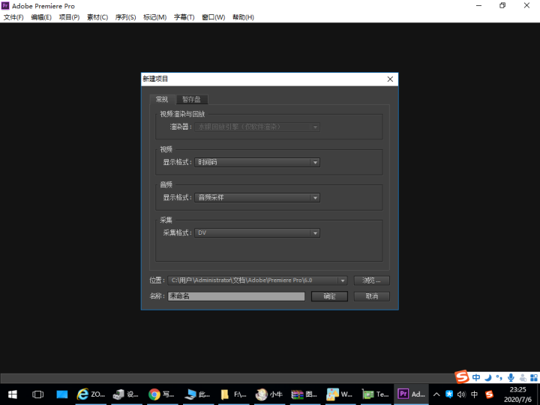Image resolution: width=540 pixels, height=405 pixels.
Task: Close the 新建项目 dialog
Action: pyautogui.click(x=390, y=79)
